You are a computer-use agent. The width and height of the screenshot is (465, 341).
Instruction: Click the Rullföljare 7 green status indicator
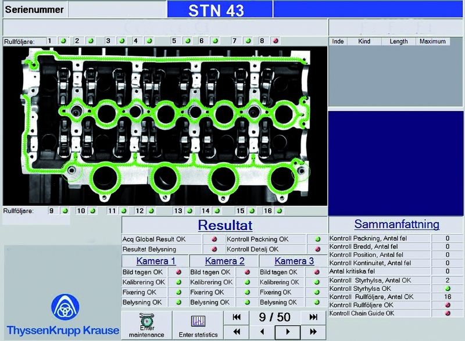tap(249, 41)
